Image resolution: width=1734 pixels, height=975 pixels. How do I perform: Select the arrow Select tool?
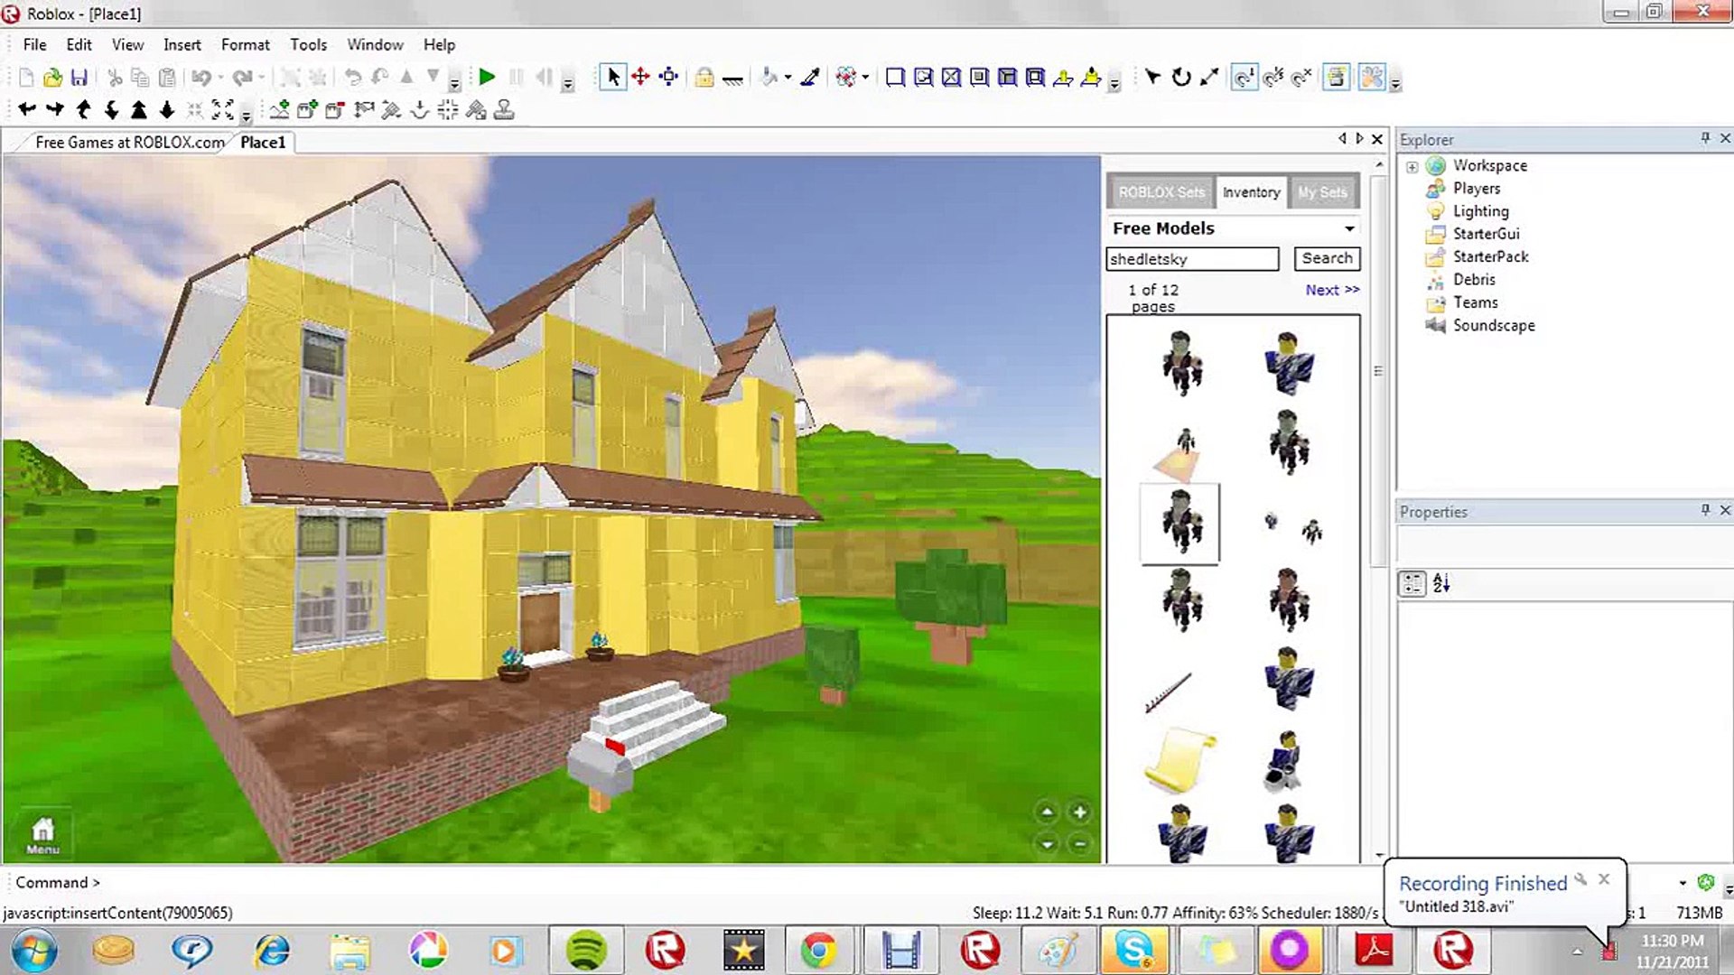(613, 78)
